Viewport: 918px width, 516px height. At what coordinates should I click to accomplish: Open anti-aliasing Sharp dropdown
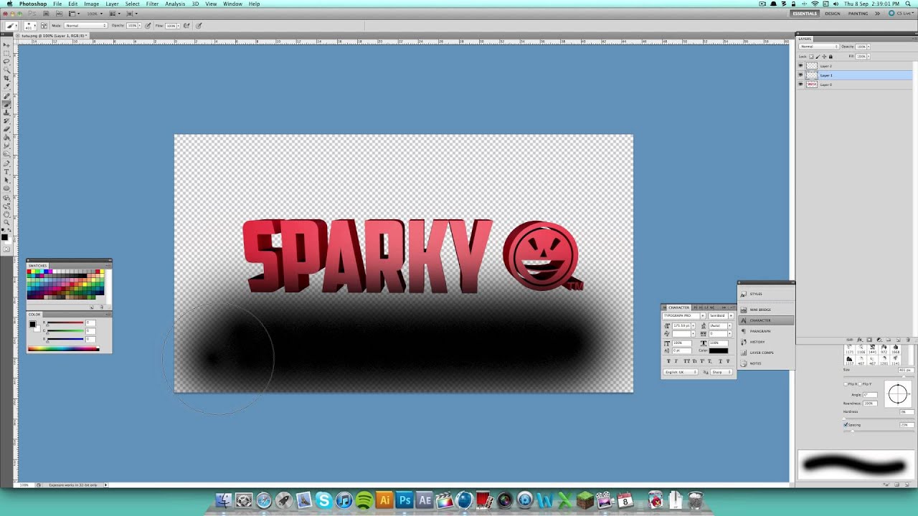(721, 372)
